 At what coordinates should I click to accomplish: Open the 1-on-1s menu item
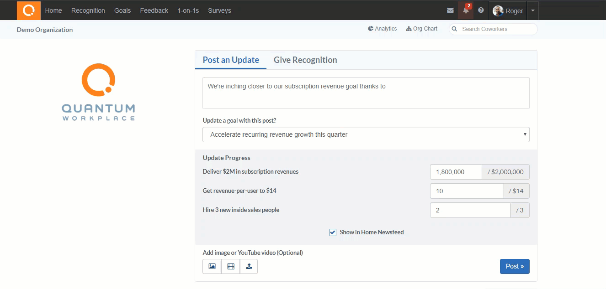188,10
